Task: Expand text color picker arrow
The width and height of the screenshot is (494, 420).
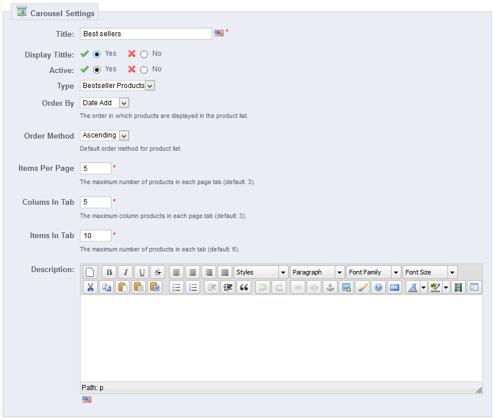Action: pos(424,287)
